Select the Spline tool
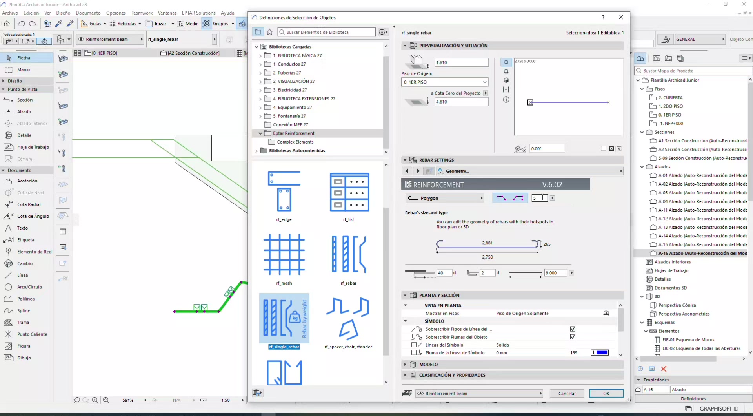 pos(27,310)
